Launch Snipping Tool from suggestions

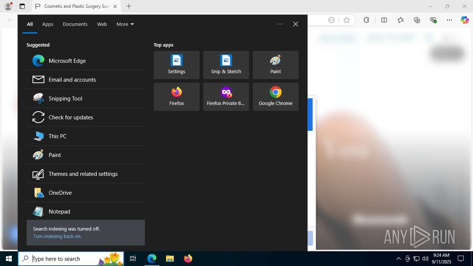[x=86, y=98]
